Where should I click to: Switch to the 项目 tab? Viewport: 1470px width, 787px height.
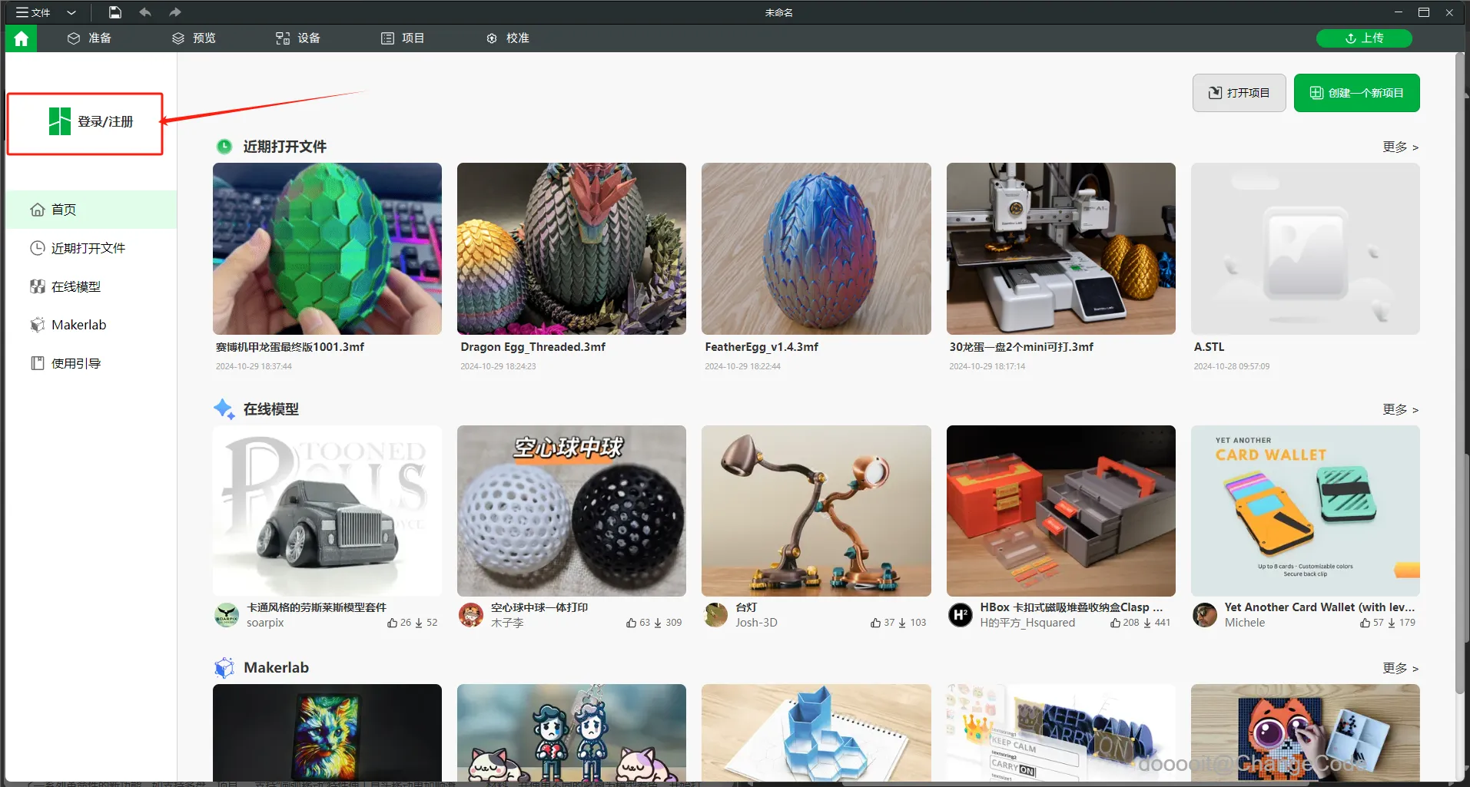pyautogui.click(x=403, y=38)
